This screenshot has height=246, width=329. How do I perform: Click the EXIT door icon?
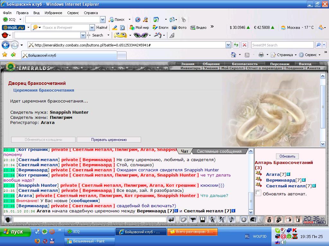pyautogui.click(x=298, y=219)
